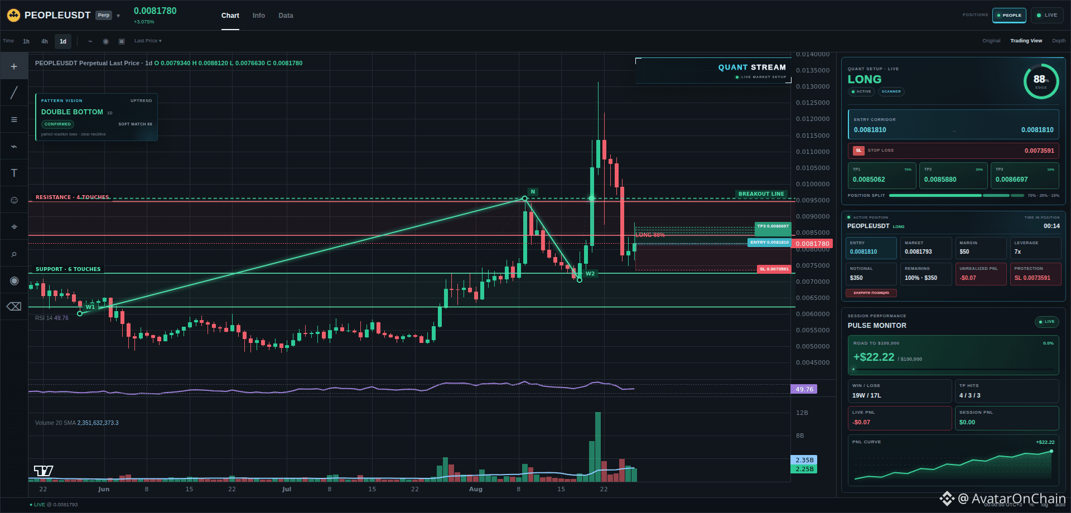The height and width of the screenshot is (513, 1071).
Task: Click the Perp badge
Action: 104,16
